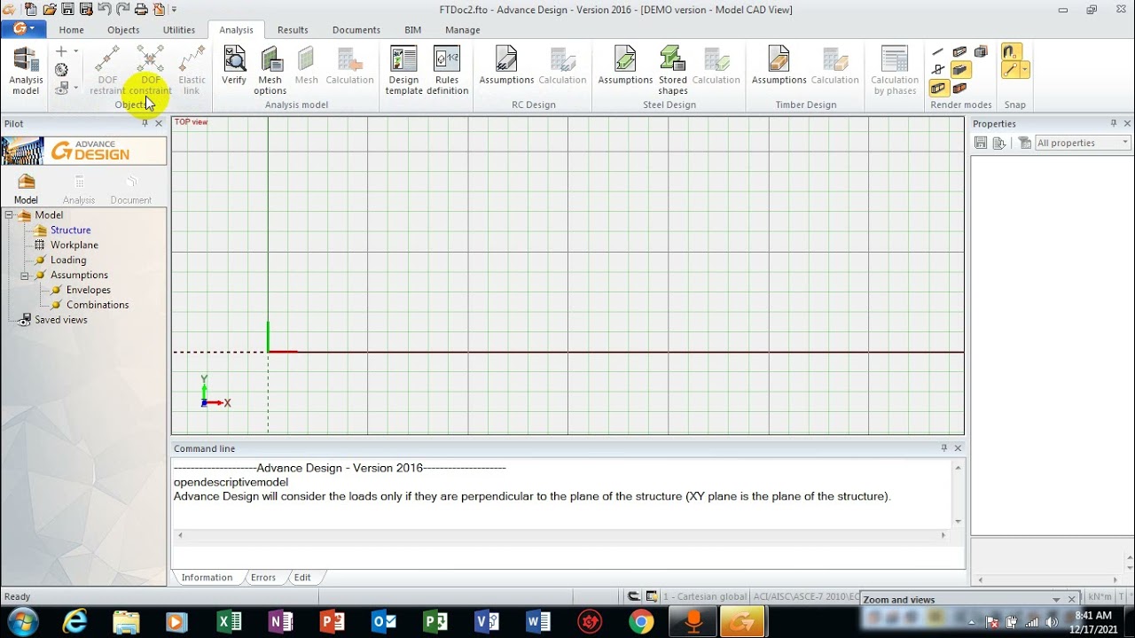Image resolution: width=1135 pixels, height=638 pixels.
Task: Toggle the highlighted solid profile render mode
Action: pyautogui.click(x=961, y=69)
